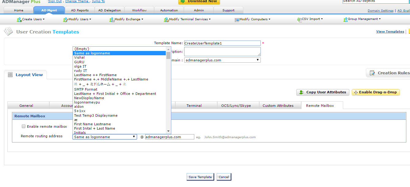The width and height of the screenshot is (410, 187).
Task: Select the NewDisplayName option
Action: click(119, 98)
